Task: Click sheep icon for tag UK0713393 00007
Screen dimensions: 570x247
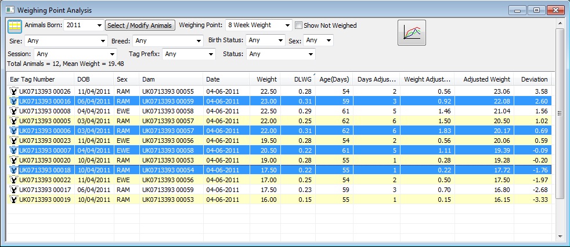Action: [14, 150]
